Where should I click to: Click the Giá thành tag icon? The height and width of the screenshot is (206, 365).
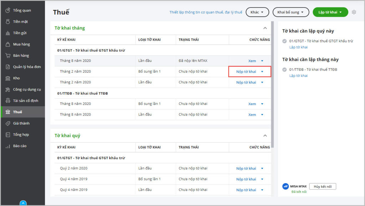tap(8, 123)
